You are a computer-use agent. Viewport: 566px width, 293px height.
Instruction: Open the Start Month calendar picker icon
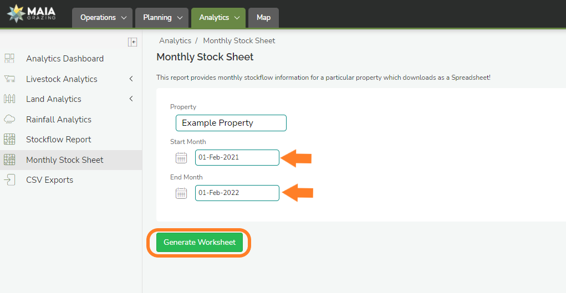click(181, 158)
